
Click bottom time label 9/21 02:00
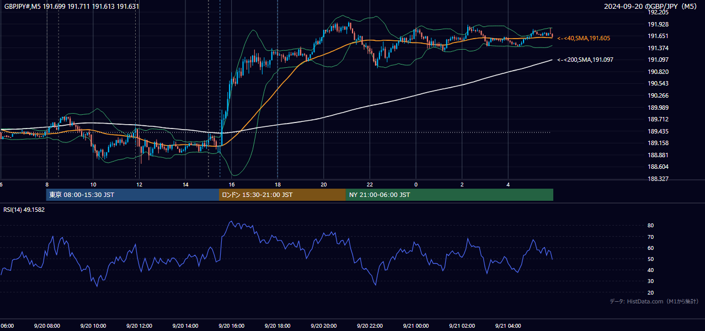tap(462, 326)
